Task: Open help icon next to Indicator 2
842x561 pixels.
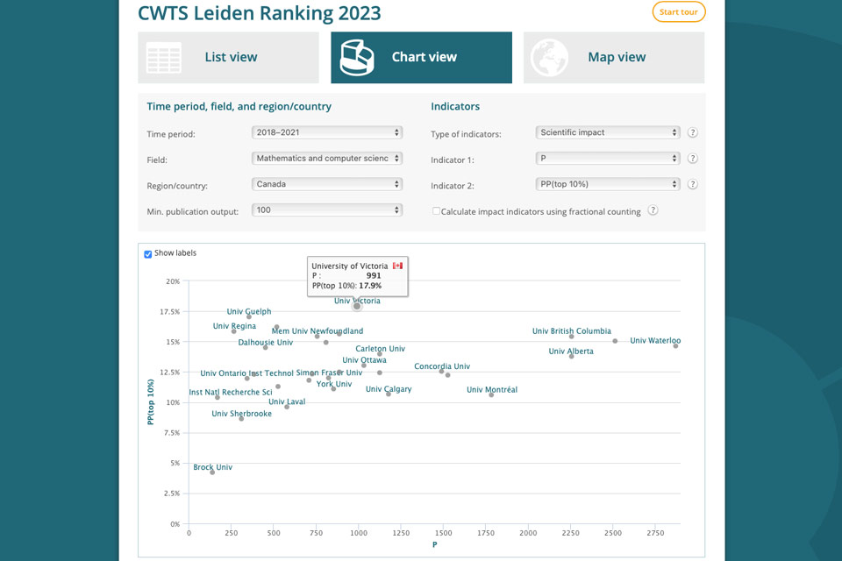Action: [693, 184]
